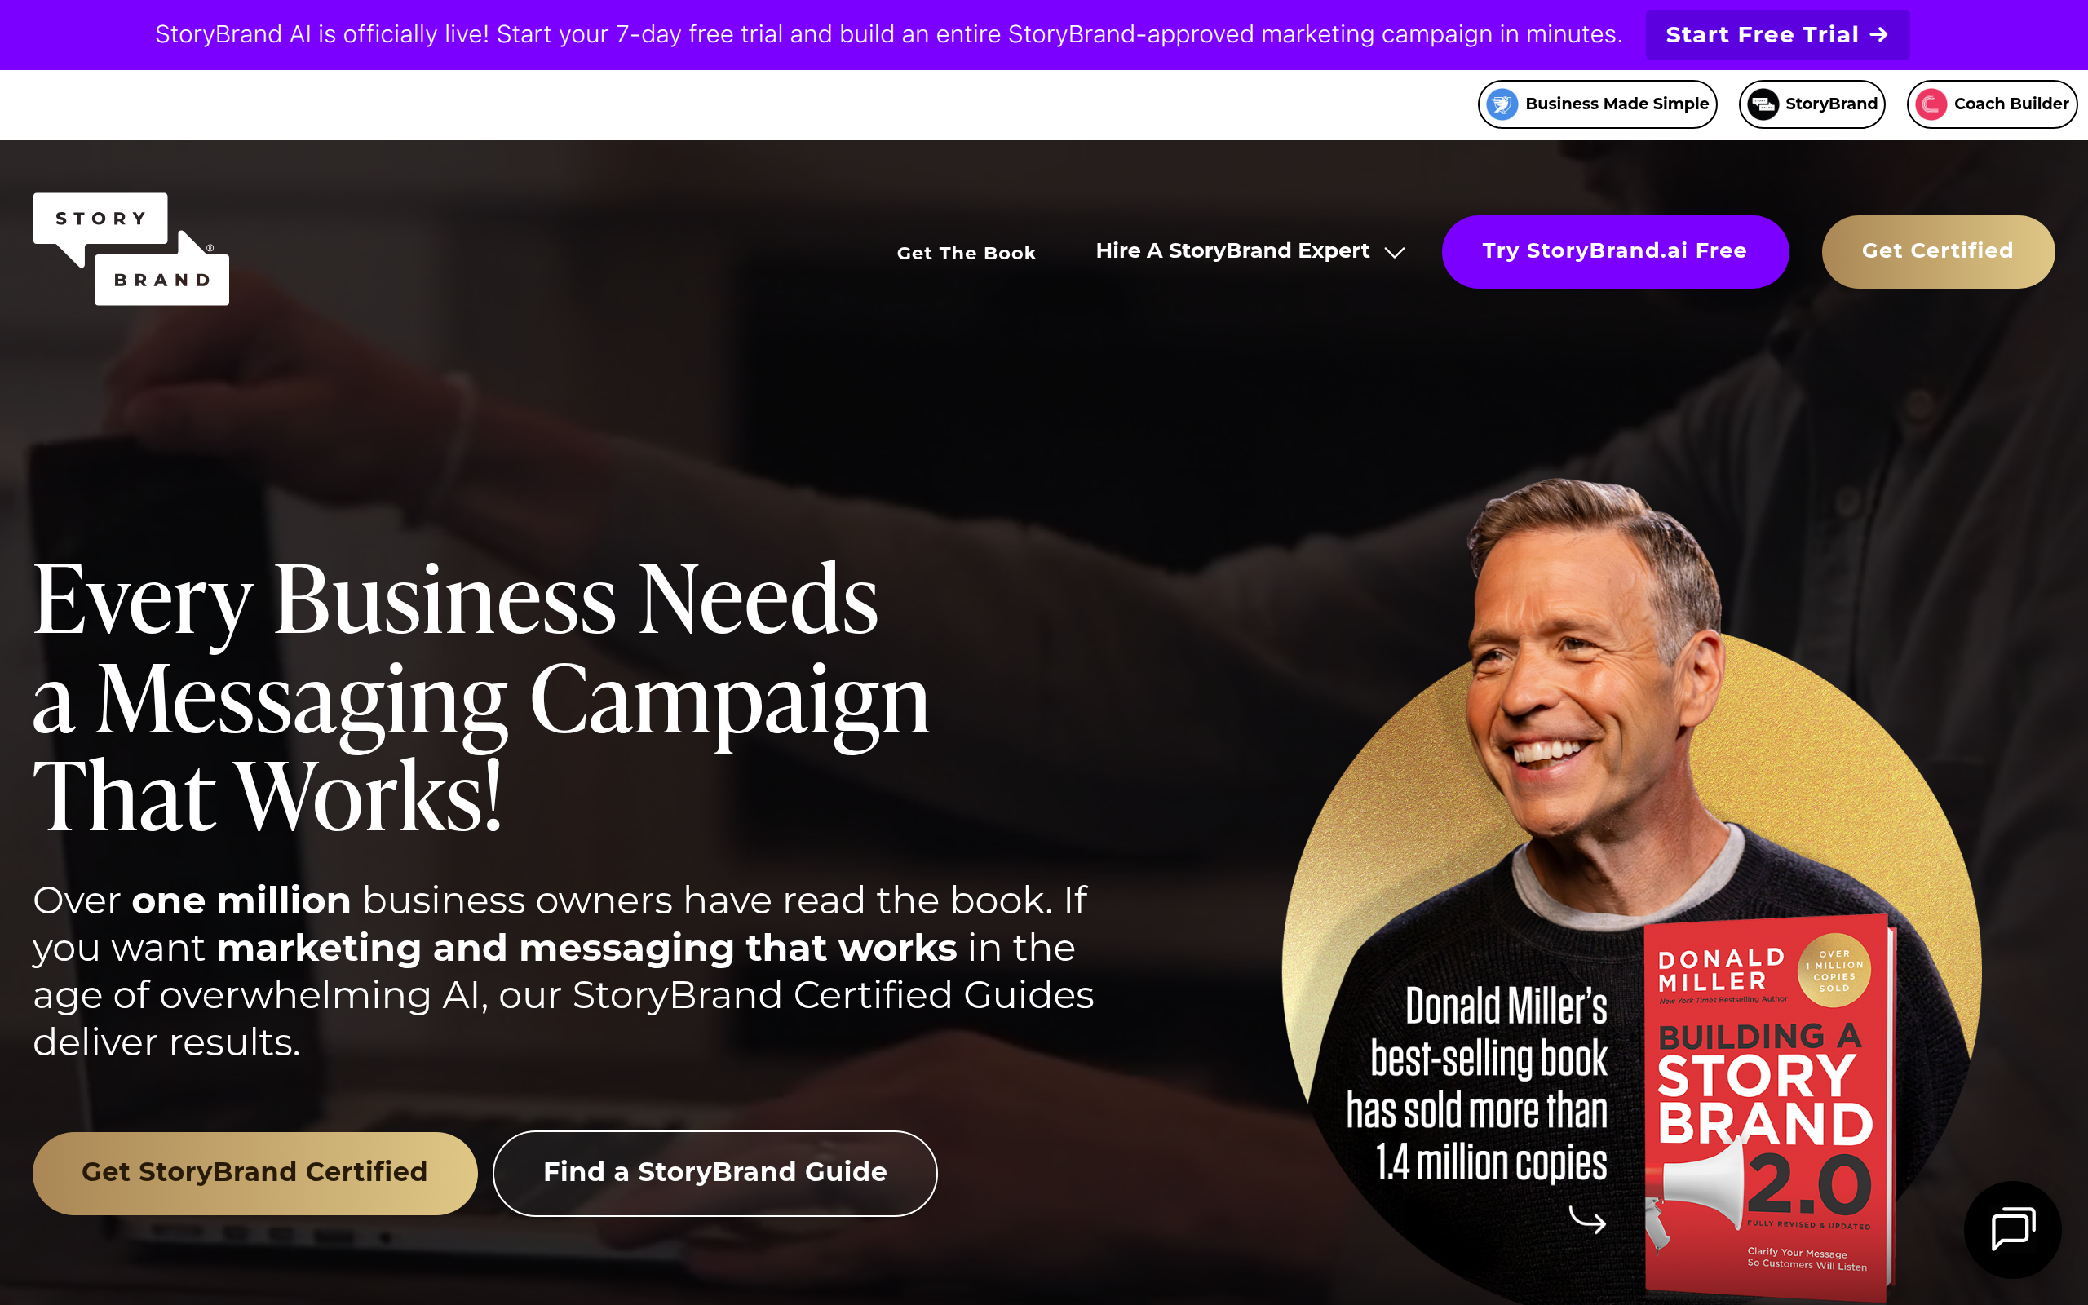This screenshot has width=2088, height=1305.
Task: Click Find a StoryBrand Guide button
Action: (x=714, y=1173)
